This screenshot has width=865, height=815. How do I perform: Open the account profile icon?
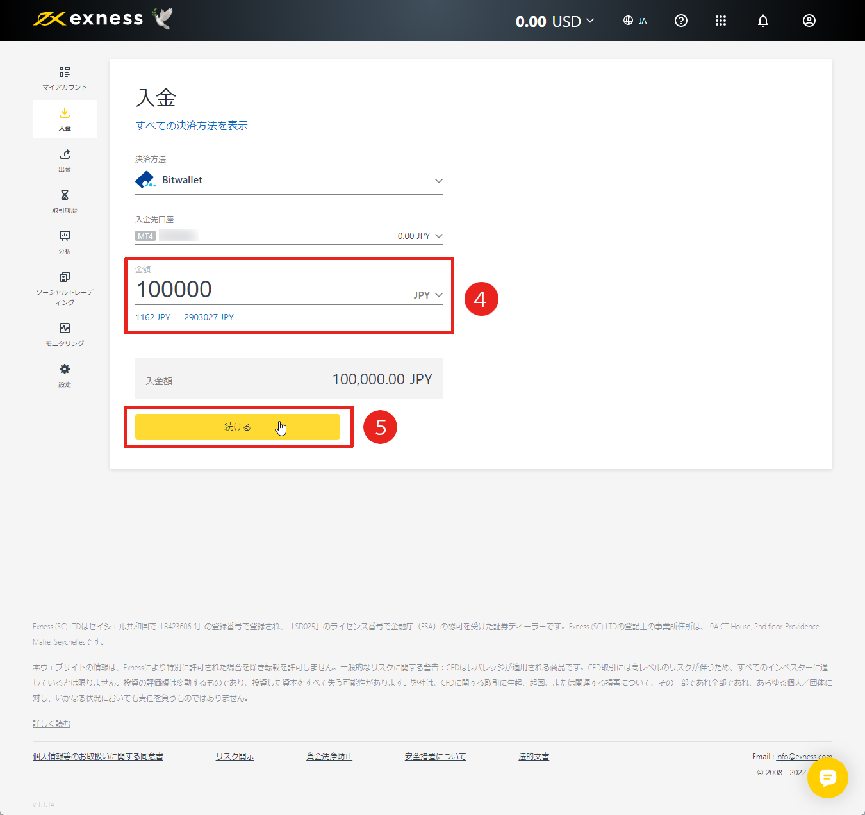(x=809, y=21)
